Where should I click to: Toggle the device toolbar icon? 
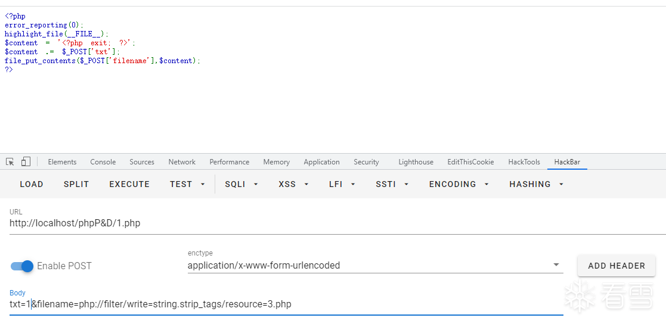26,162
